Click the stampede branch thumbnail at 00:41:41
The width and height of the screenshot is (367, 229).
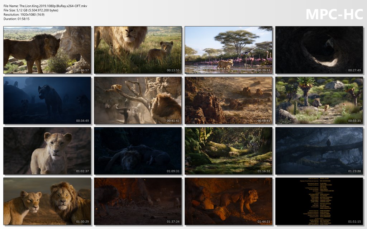pyautogui.click(x=138, y=100)
